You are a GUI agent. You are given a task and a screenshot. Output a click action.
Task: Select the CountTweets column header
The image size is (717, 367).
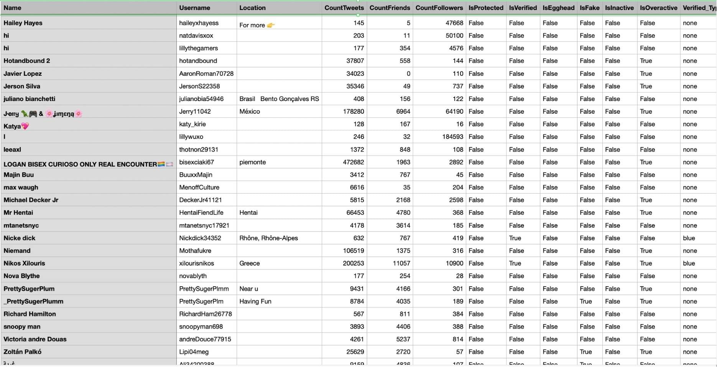pyautogui.click(x=344, y=8)
